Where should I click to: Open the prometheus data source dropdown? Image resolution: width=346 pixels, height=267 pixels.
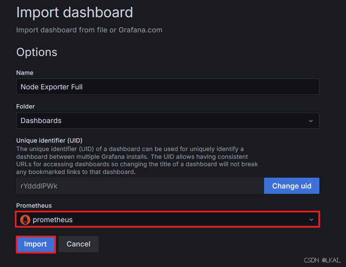[x=168, y=220]
